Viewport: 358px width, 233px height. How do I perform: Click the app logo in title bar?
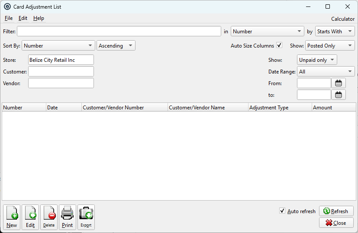pyautogui.click(x=7, y=6)
